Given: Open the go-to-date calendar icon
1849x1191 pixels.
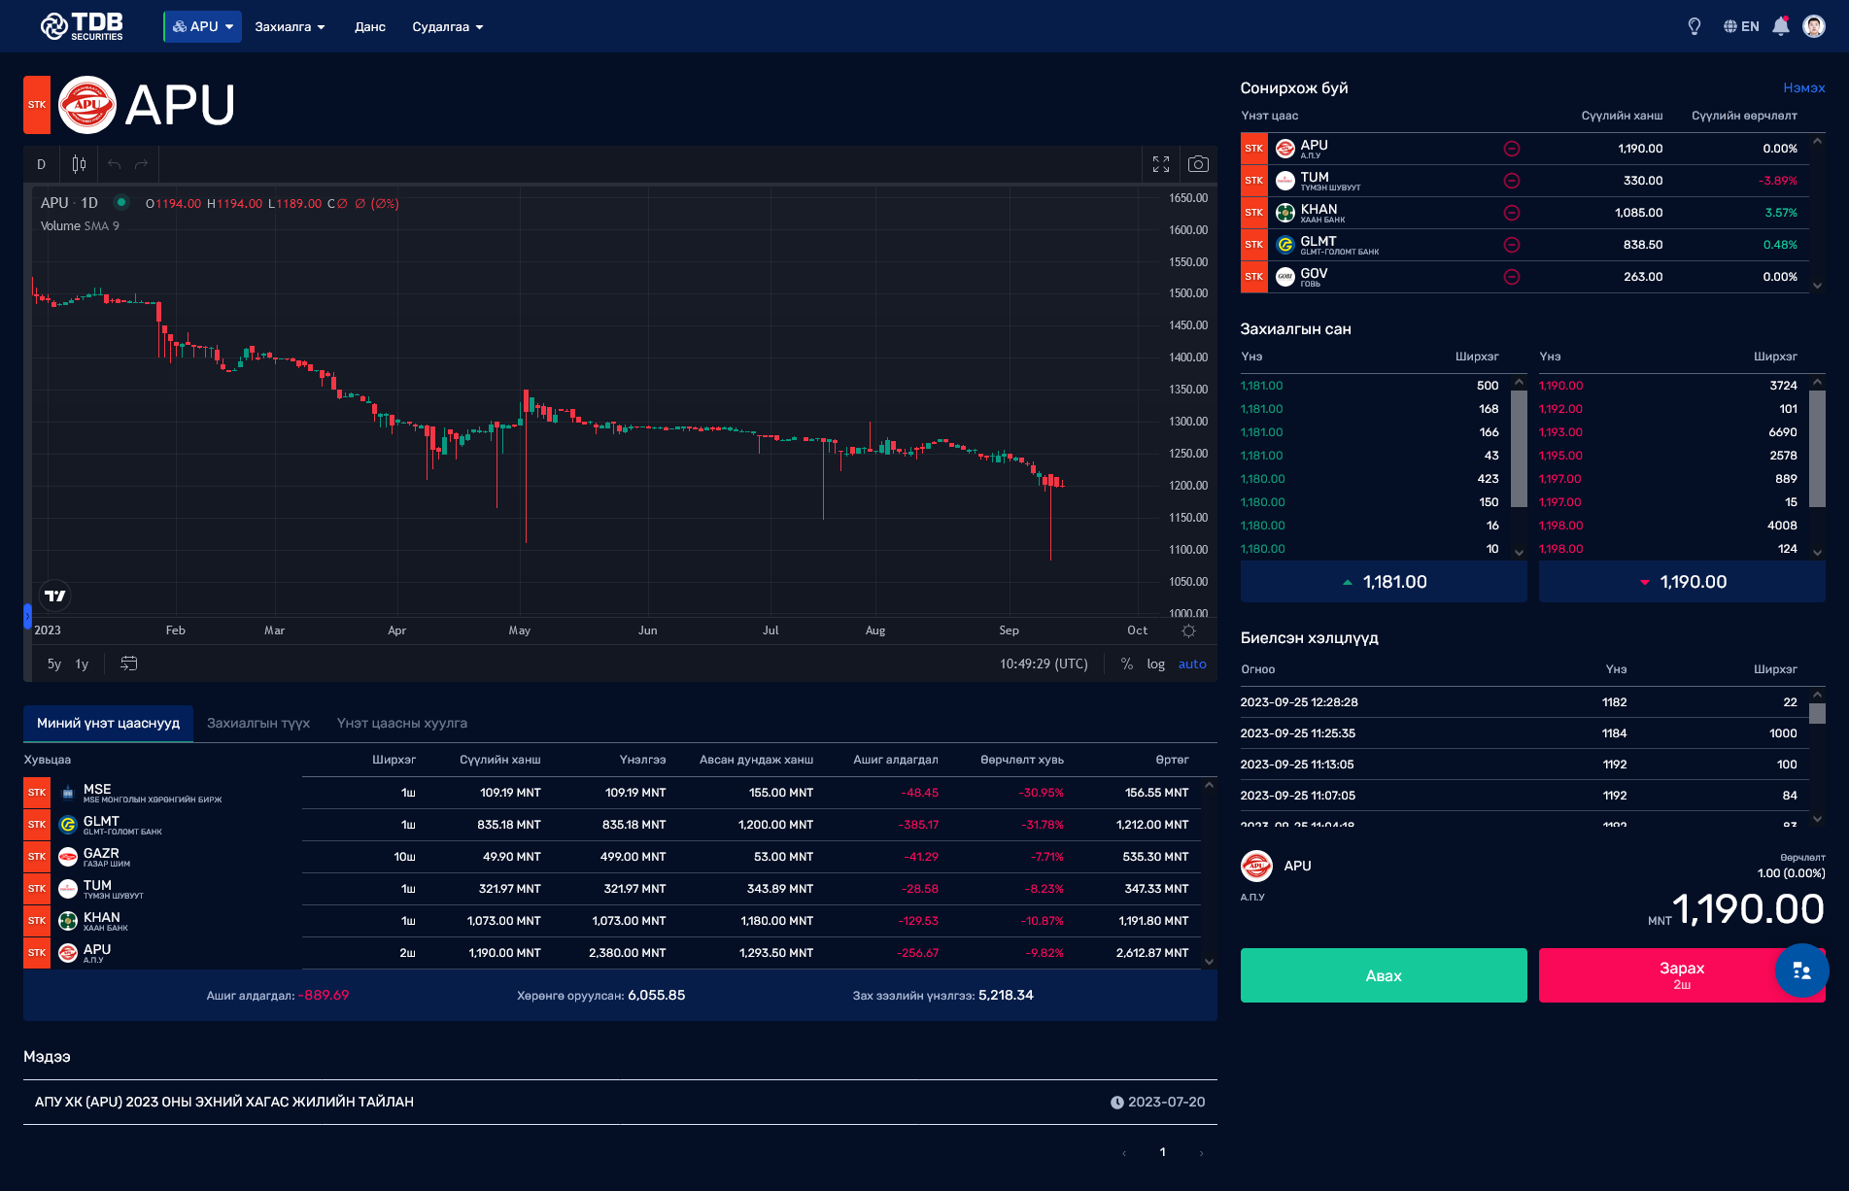Looking at the screenshot, I should 128,664.
